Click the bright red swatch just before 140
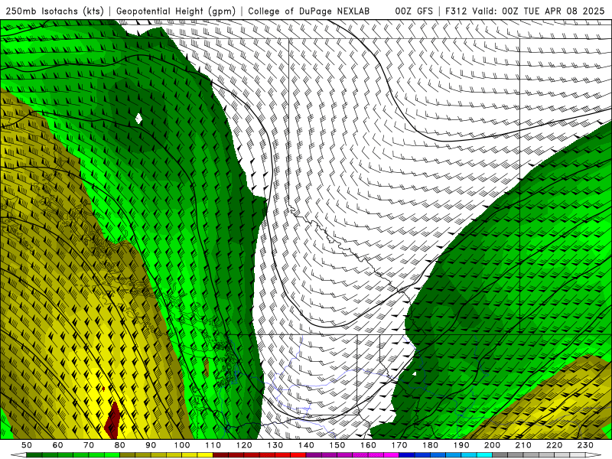The height and width of the screenshot is (459, 612). point(298,455)
